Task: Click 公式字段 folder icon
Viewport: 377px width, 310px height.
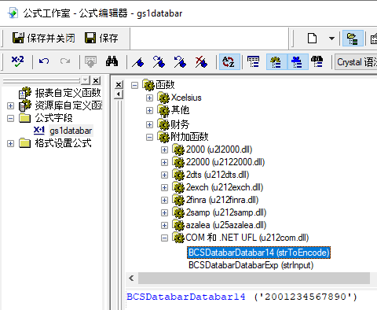Action: (25, 118)
